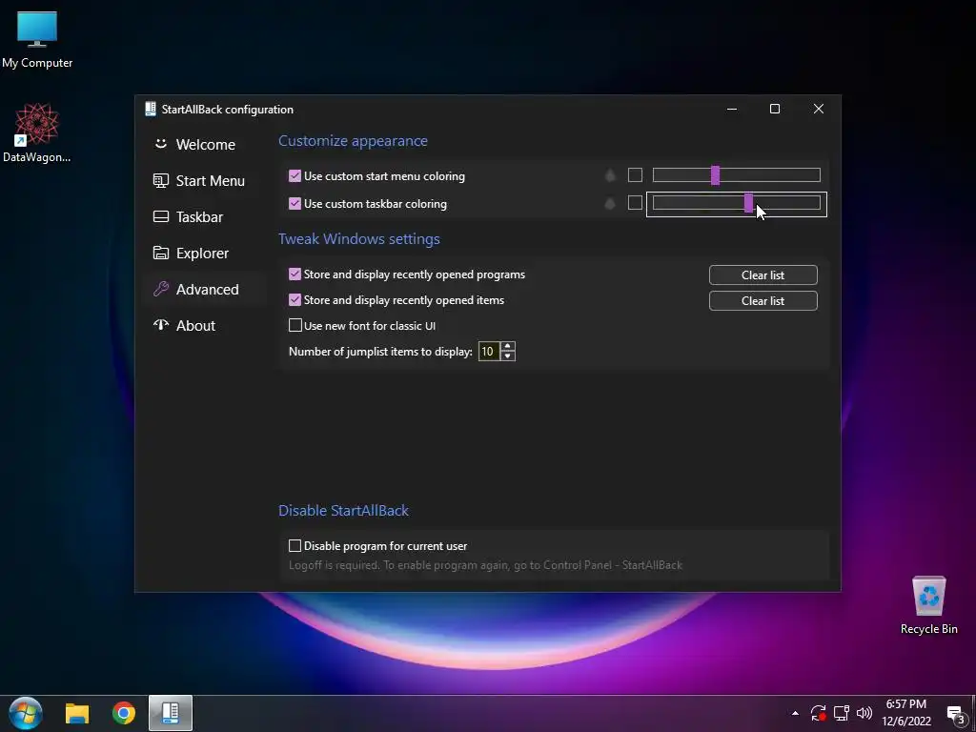Select the Recycle Bin desktop icon

click(x=928, y=605)
